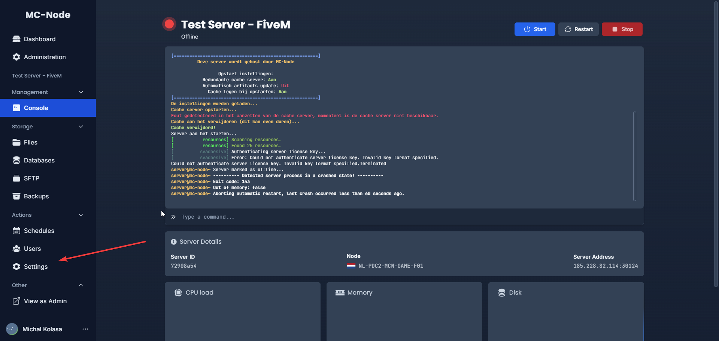Open the SFTP page

pyautogui.click(x=48, y=178)
